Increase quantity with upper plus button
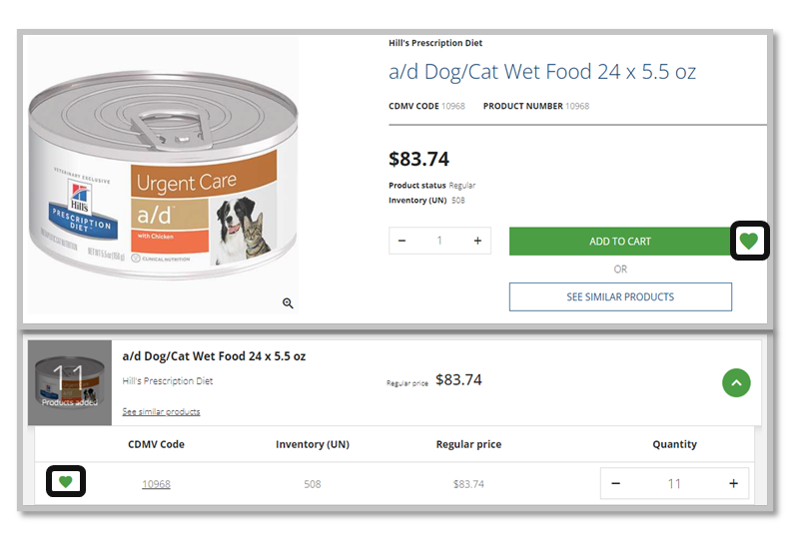This screenshot has height=549, width=799. (477, 241)
